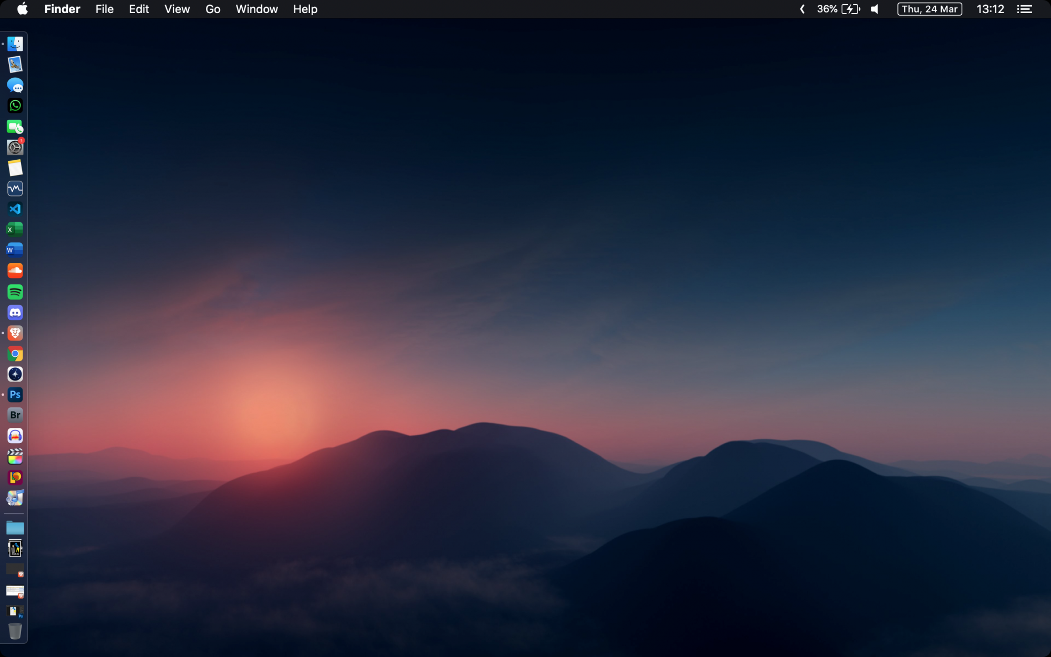The image size is (1051, 657).
Task: Open SoundCloud app in the dock
Action: (15, 271)
